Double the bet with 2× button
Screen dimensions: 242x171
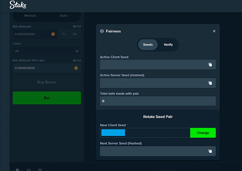(75, 34)
